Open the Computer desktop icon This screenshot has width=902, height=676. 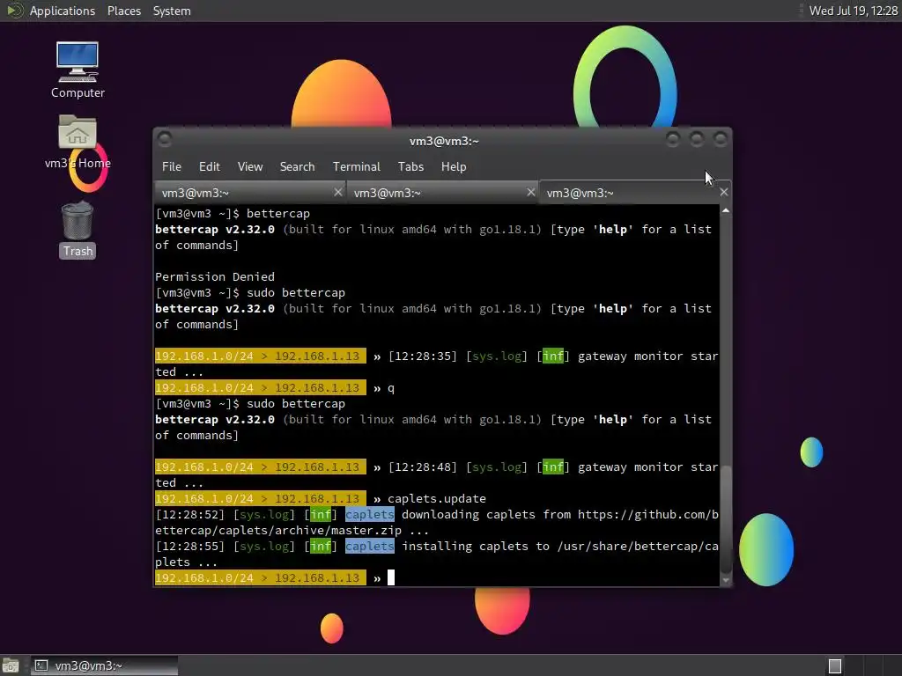(78, 70)
